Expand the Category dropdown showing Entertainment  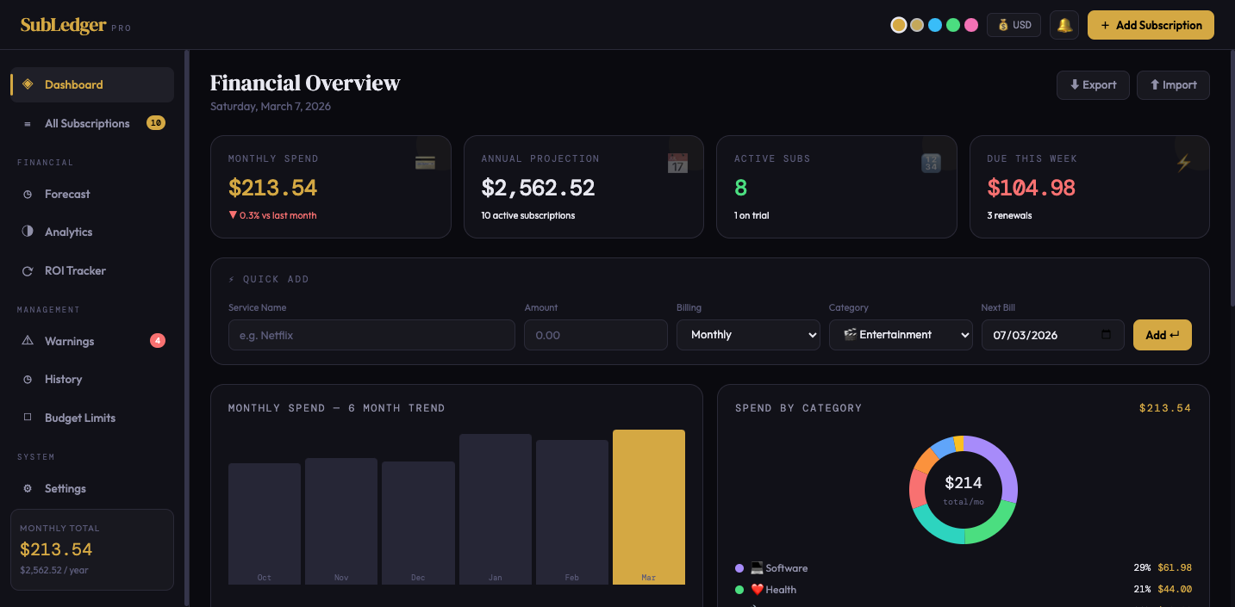coord(901,335)
